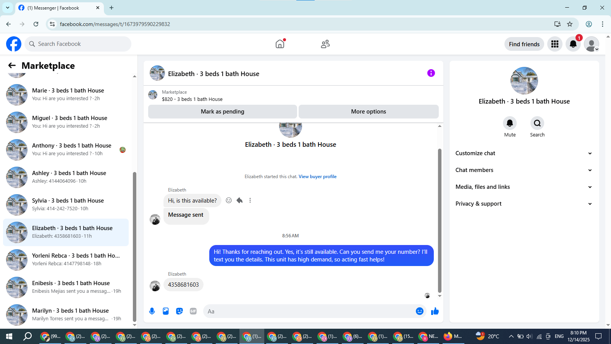Click the 4358681603 message bubble
The width and height of the screenshot is (611, 344).
pos(183,285)
